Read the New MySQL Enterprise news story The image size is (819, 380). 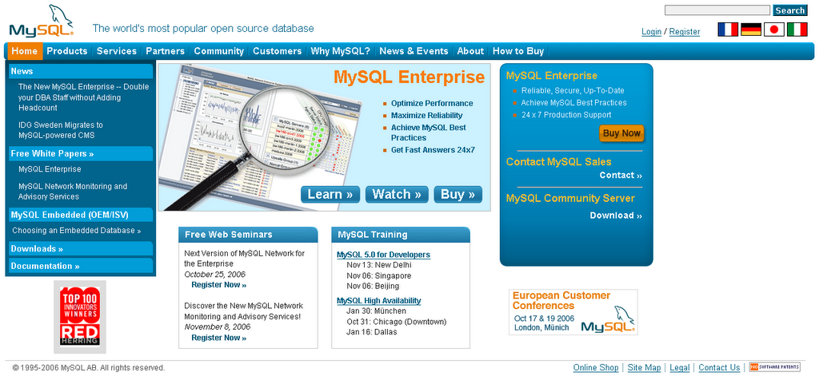83,97
